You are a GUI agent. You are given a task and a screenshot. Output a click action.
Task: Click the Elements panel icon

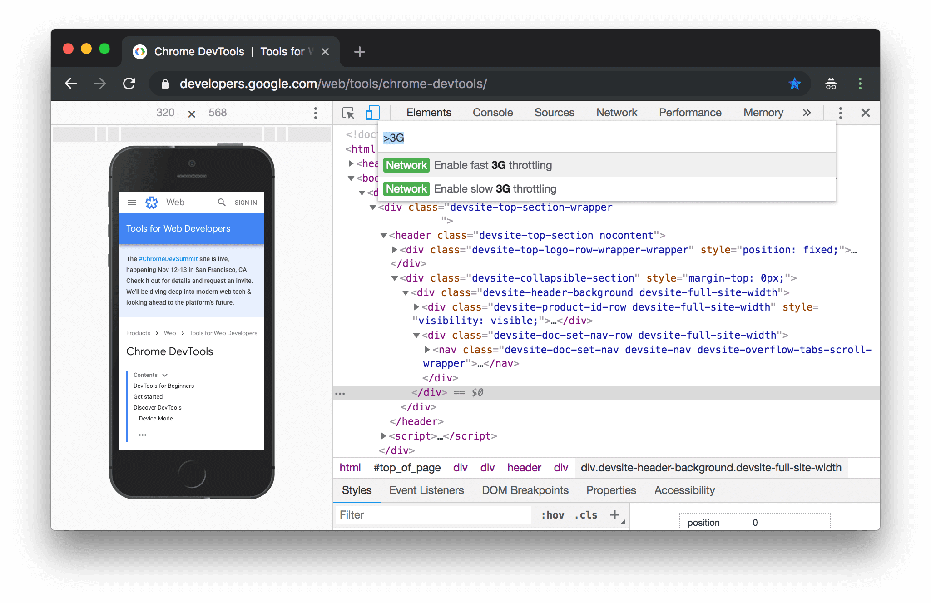tap(428, 112)
